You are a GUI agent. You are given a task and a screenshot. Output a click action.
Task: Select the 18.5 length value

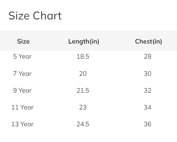click(x=83, y=56)
